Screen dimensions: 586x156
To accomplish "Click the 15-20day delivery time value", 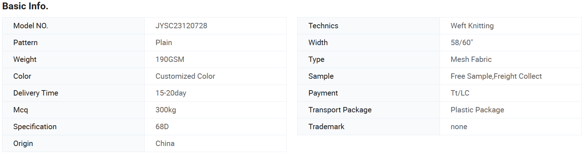I will point(171,93).
